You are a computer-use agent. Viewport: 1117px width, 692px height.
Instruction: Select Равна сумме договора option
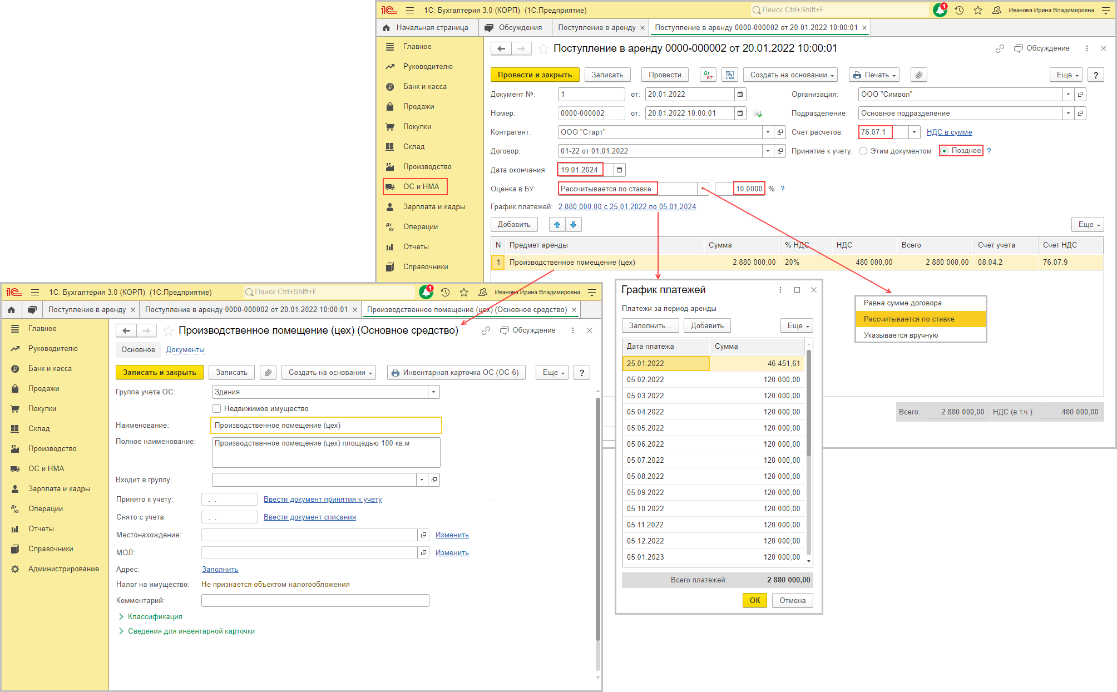(921, 303)
